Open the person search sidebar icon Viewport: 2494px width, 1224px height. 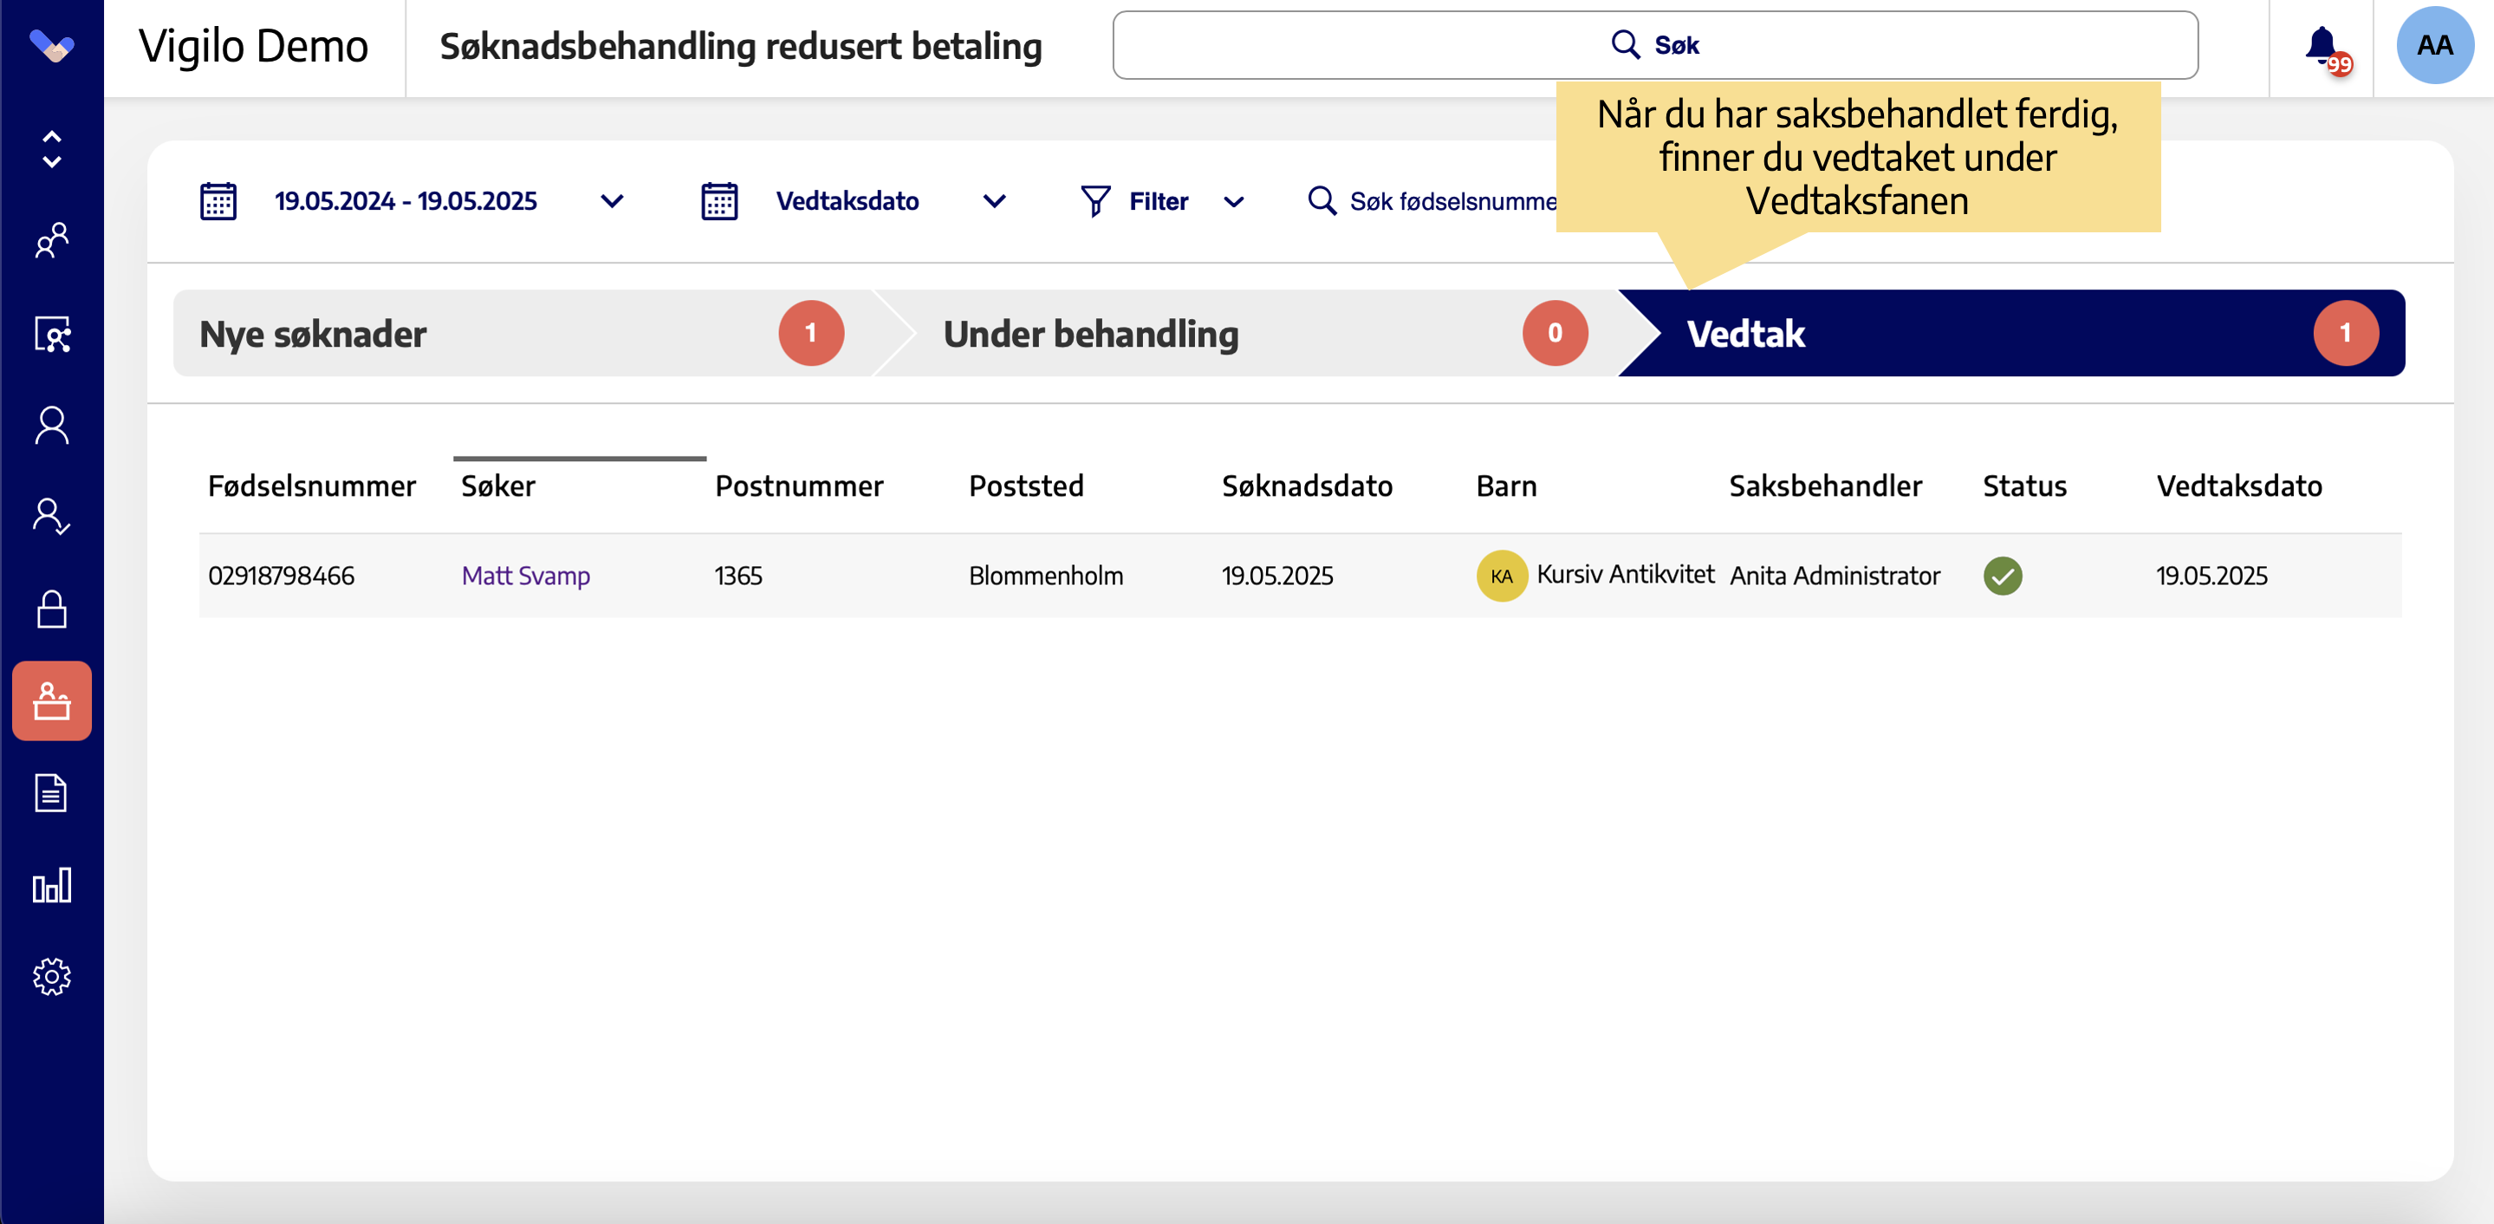[x=51, y=334]
